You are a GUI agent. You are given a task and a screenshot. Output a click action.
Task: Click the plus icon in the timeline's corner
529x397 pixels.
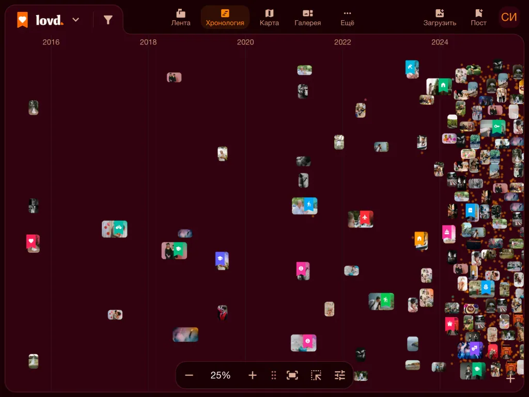click(510, 378)
